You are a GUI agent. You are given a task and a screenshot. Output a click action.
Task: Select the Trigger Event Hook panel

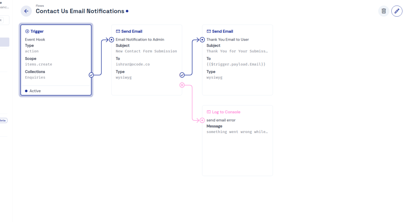(x=56, y=60)
